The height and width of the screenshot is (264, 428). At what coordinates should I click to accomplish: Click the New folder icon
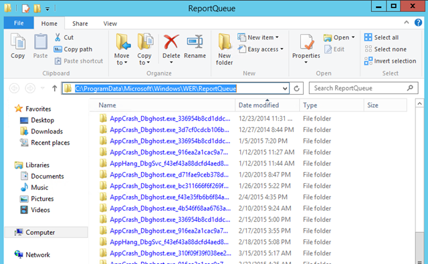tap(225, 41)
